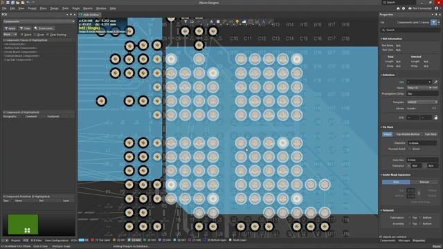
Task: Toggle Fabrication Top testpoint checkbox
Action: [410, 218]
